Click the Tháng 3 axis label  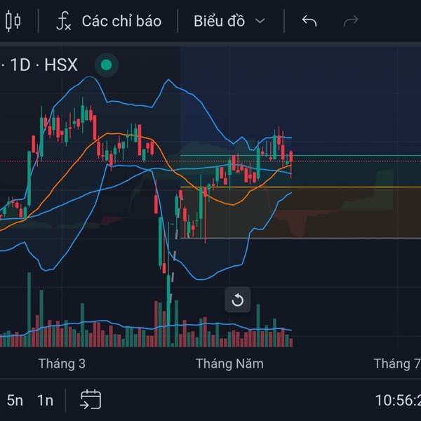click(x=62, y=363)
